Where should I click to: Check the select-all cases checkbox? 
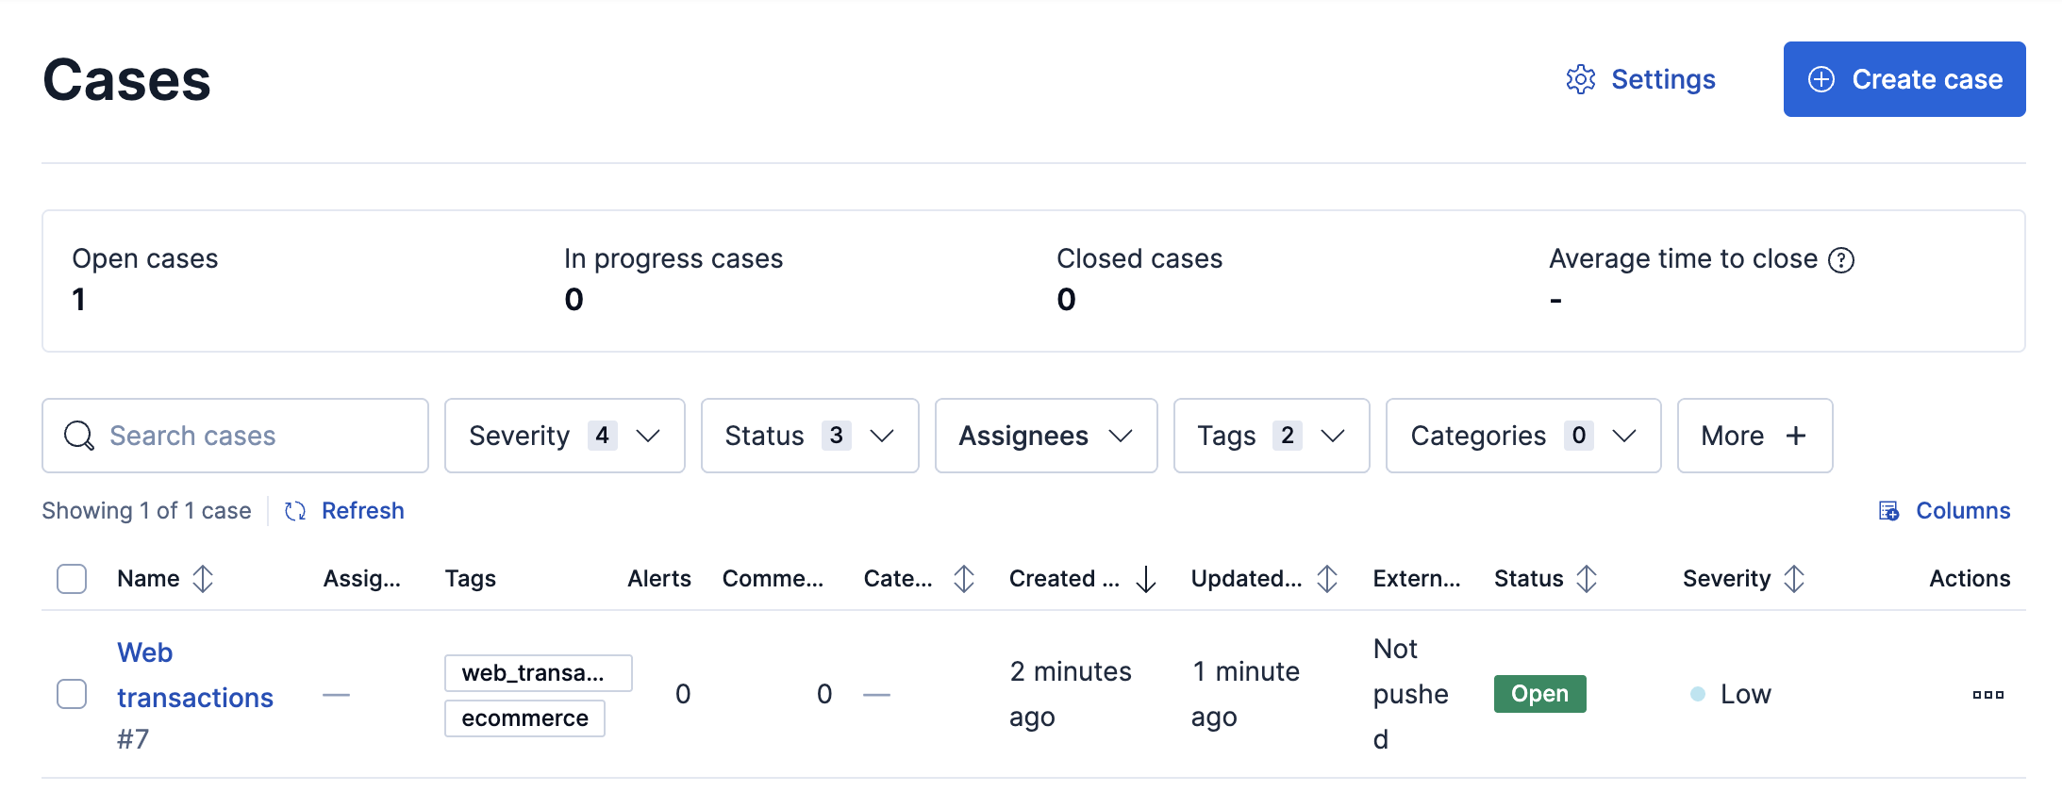71,578
